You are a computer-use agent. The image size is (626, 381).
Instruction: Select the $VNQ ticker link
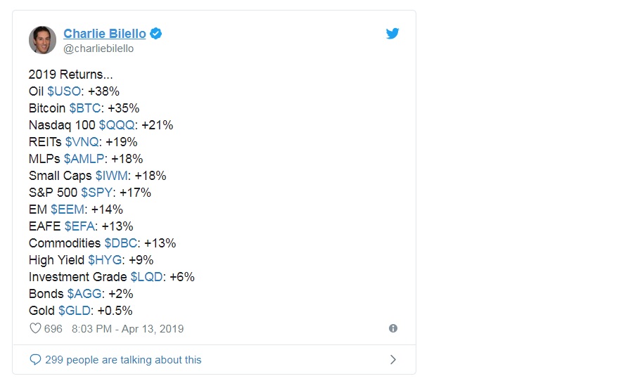pos(82,142)
